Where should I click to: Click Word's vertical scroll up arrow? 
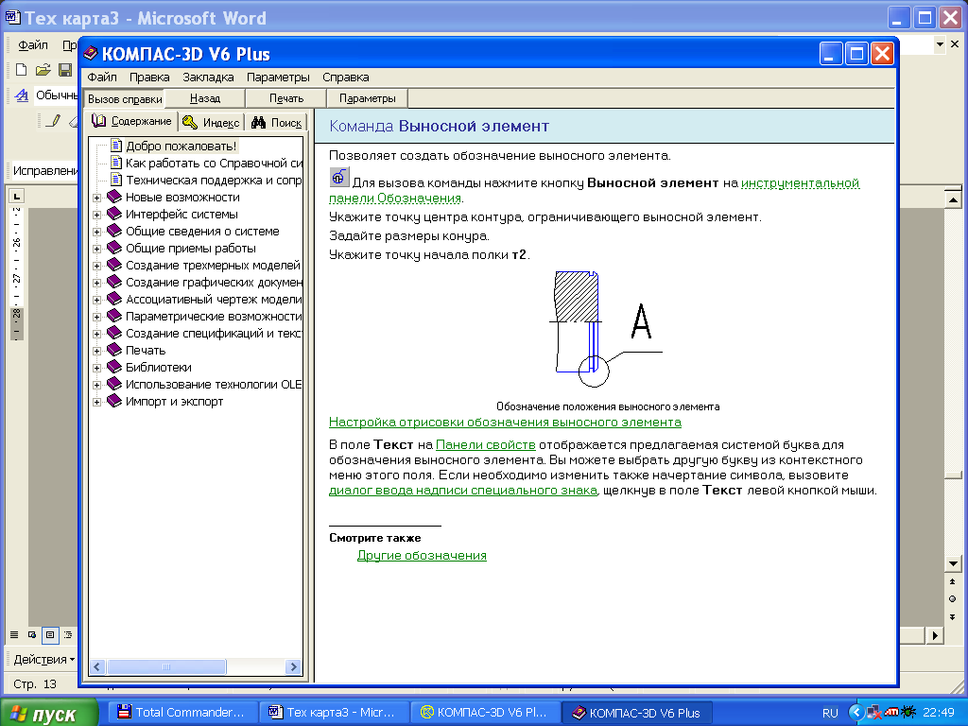[953, 199]
